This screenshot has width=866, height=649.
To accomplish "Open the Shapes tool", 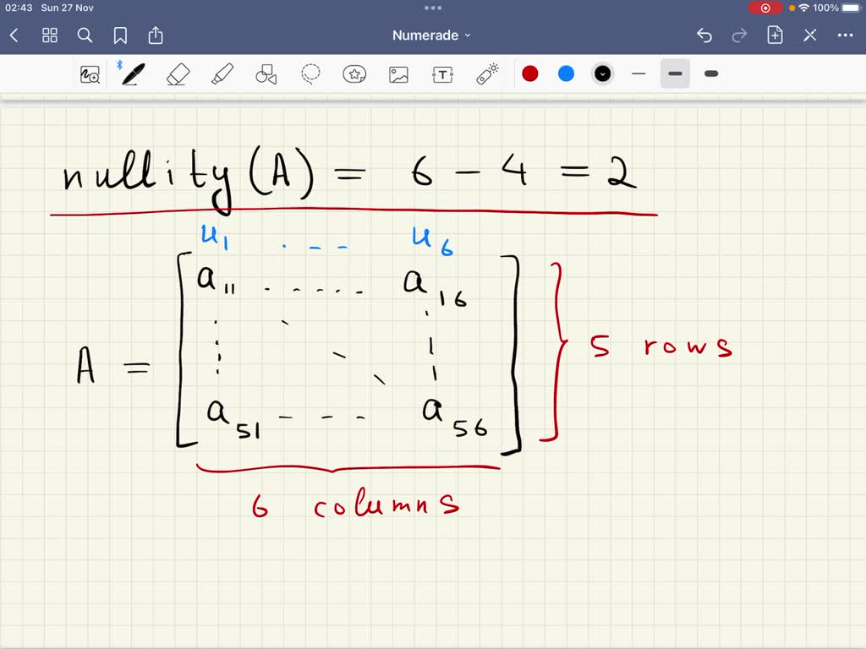I will [266, 74].
